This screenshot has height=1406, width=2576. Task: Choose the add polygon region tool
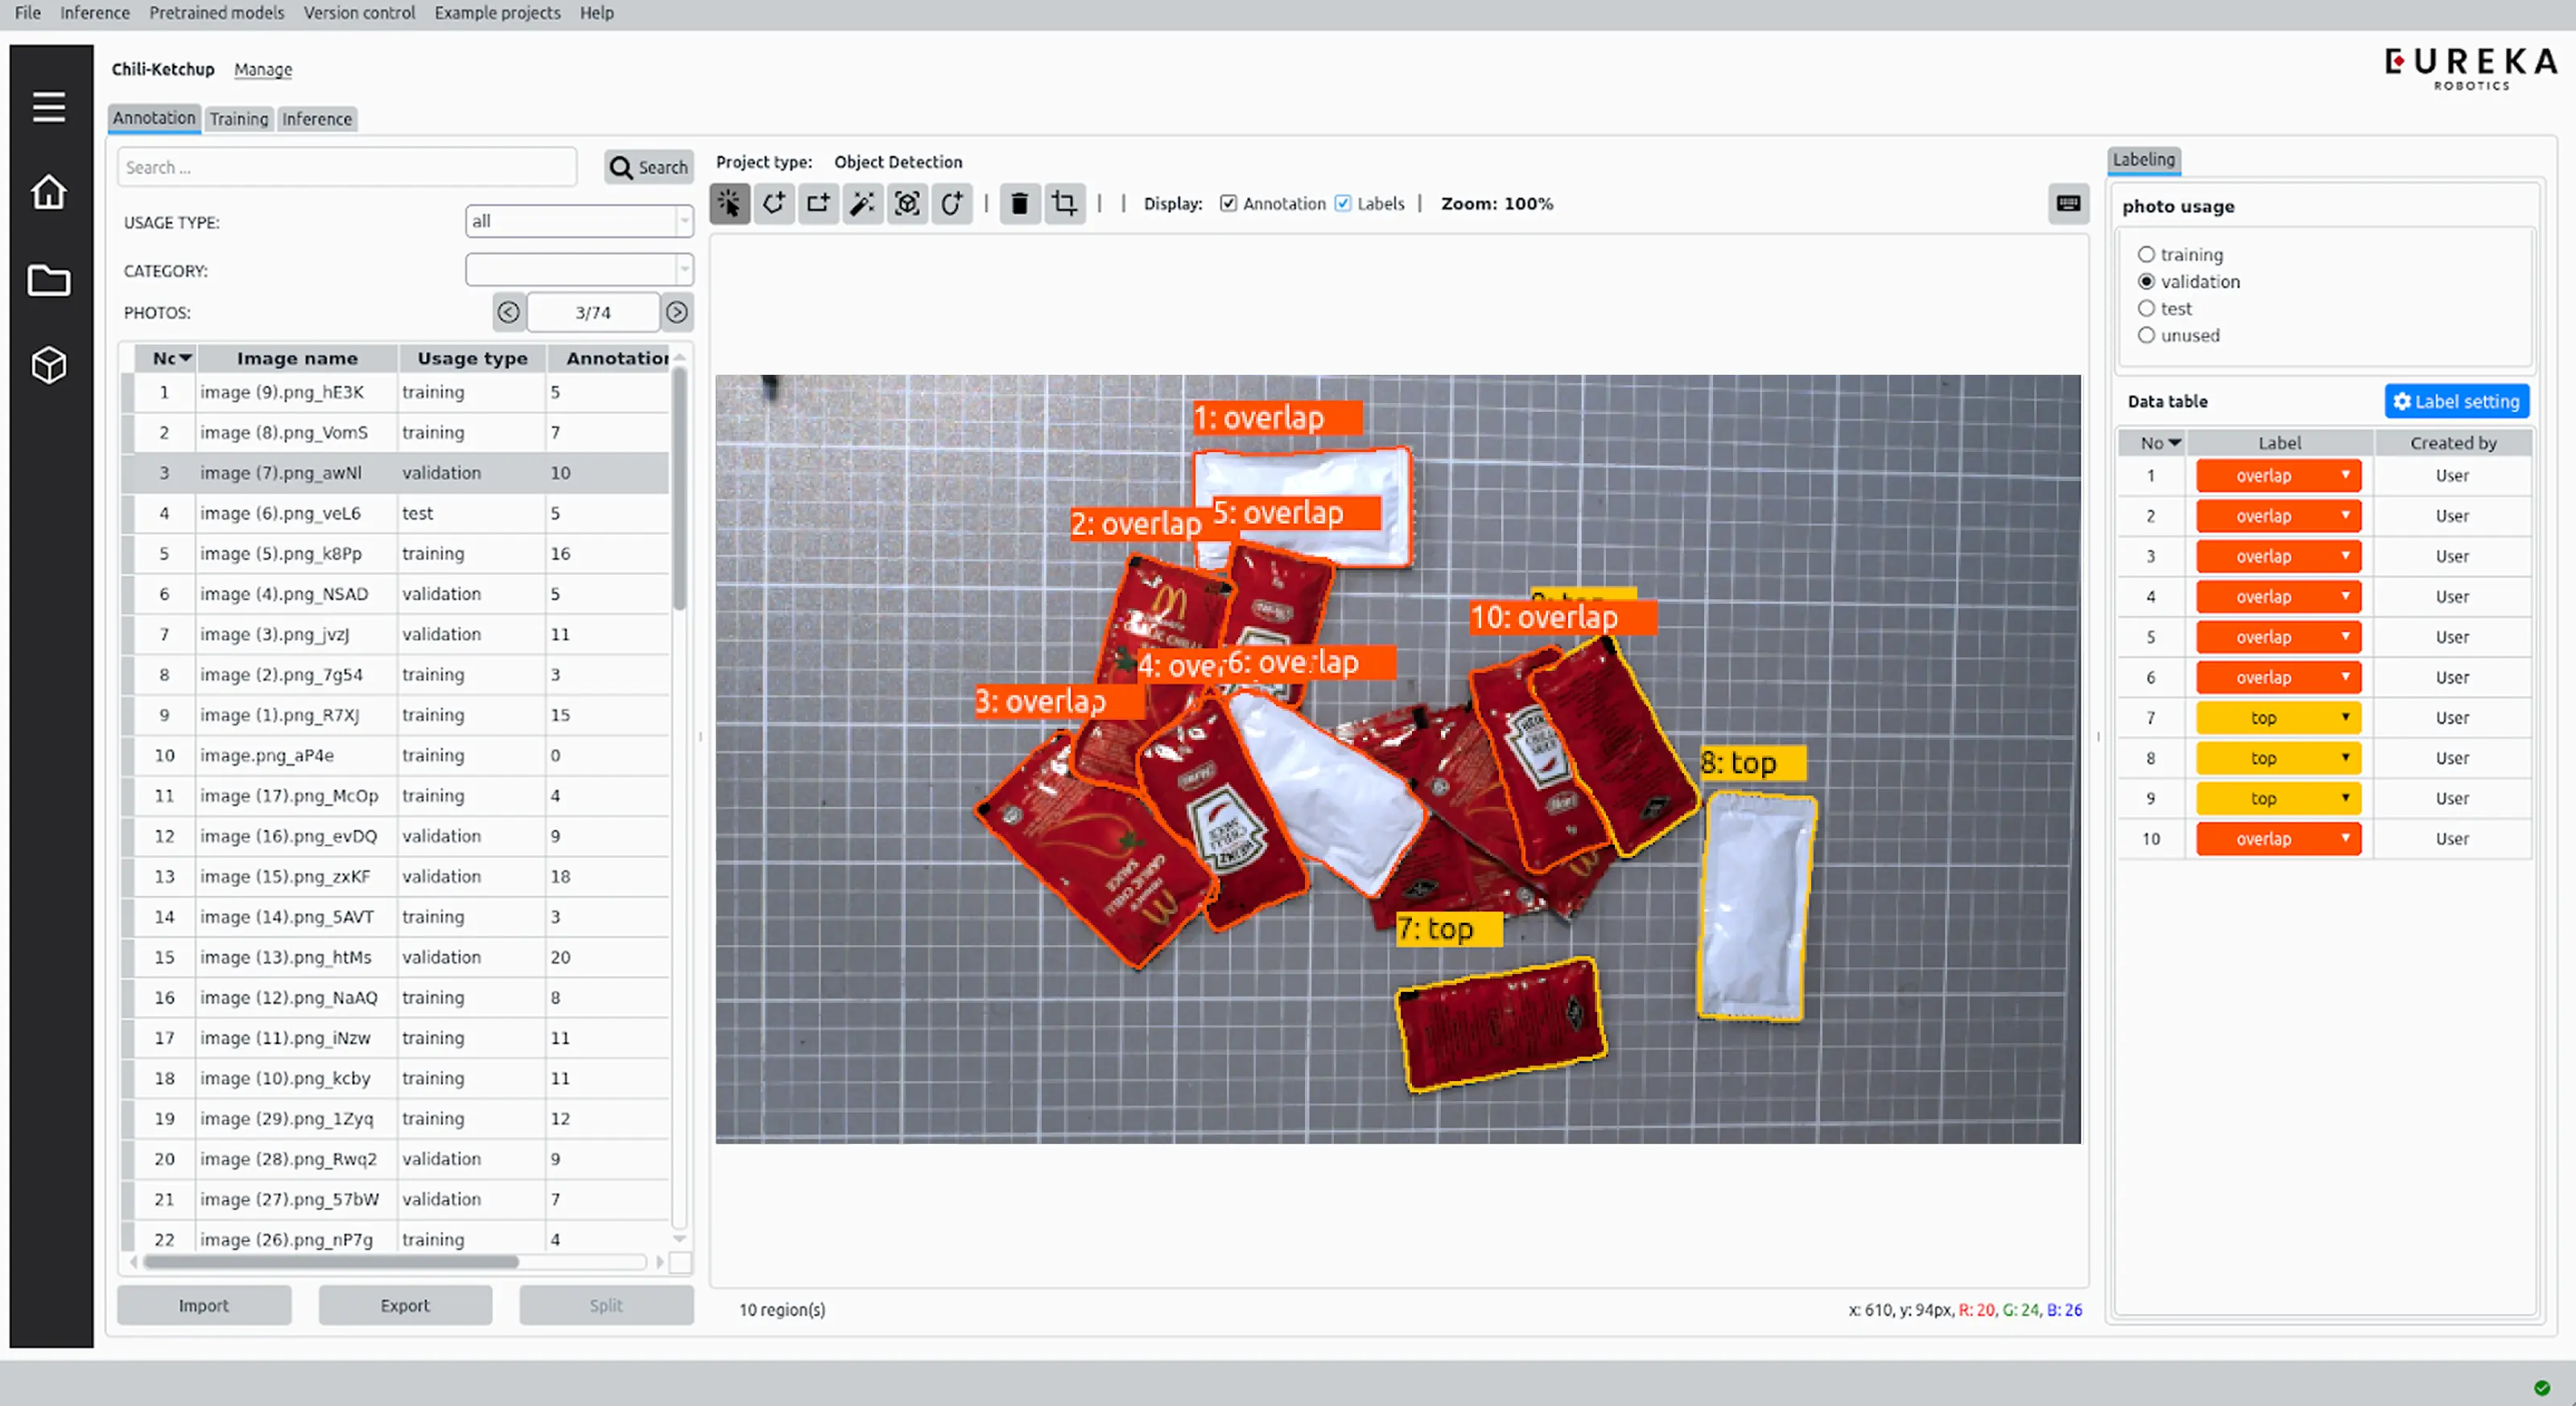tap(773, 203)
